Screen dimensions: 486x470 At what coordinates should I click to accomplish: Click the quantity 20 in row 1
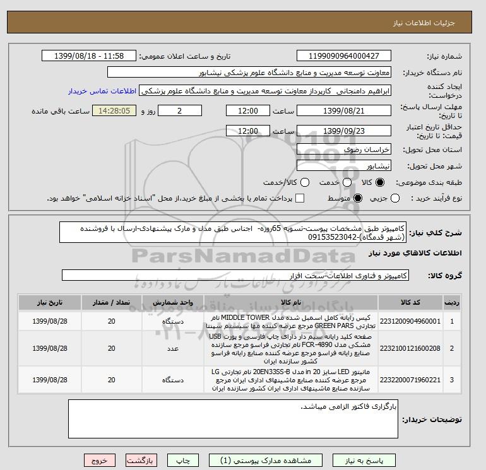click(x=112, y=321)
